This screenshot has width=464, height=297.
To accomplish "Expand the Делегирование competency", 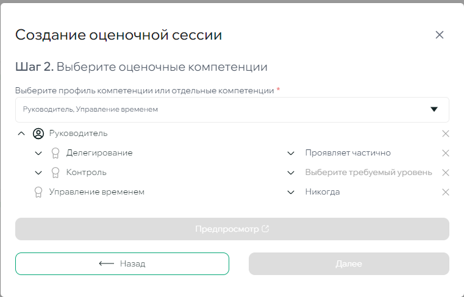I will [38, 153].
